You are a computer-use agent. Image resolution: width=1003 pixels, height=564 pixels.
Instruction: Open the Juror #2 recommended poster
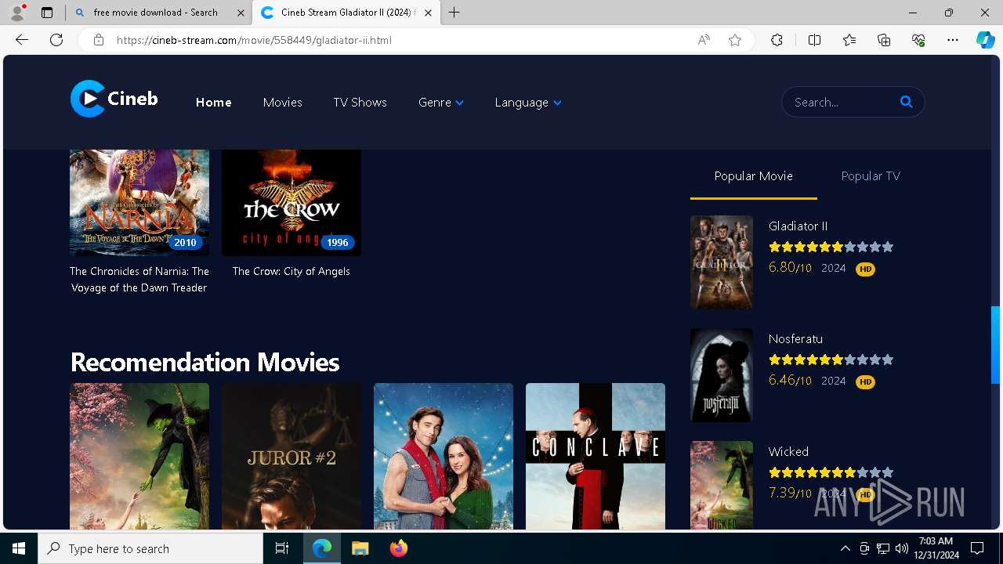point(291,457)
